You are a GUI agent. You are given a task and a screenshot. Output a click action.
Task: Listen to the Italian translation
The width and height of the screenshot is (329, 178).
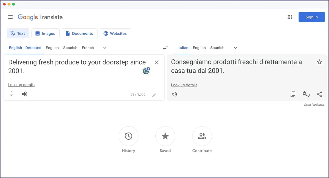[174, 94]
